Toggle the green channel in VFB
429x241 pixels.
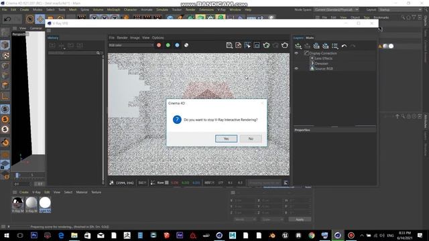point(168,46)
